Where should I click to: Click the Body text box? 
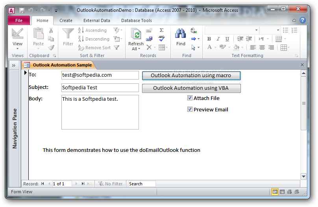pos(100,112)
